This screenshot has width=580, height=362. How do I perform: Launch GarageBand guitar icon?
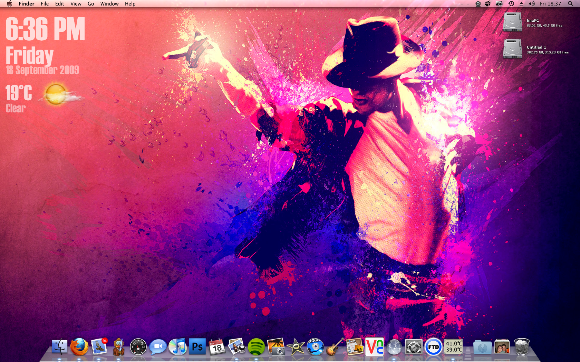click(x=335, y=347)
